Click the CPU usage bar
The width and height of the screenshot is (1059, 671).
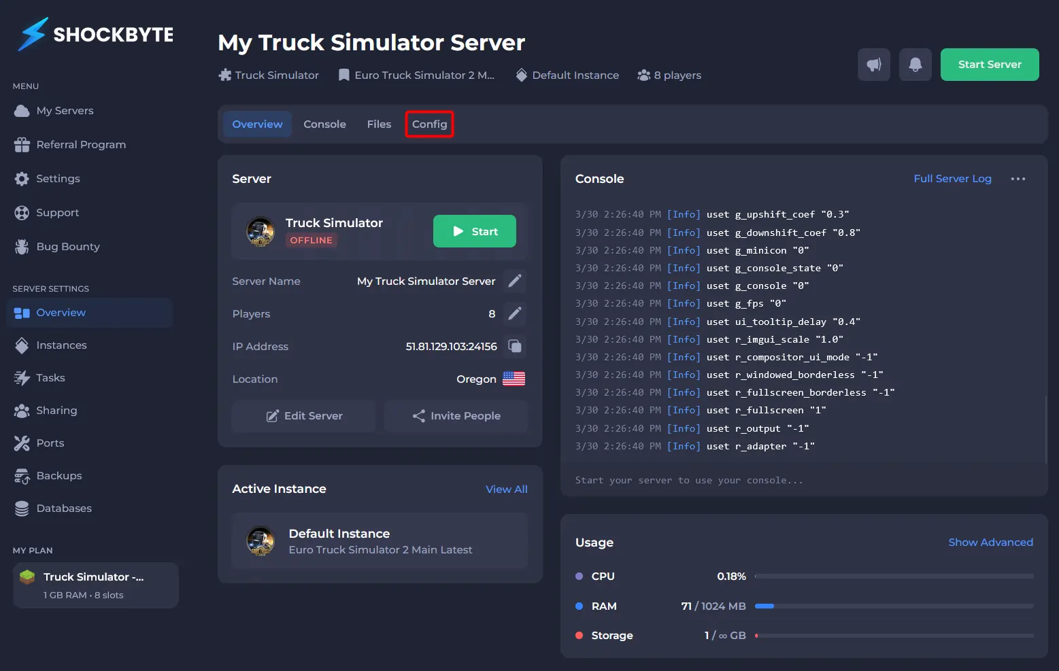point(894,577)
